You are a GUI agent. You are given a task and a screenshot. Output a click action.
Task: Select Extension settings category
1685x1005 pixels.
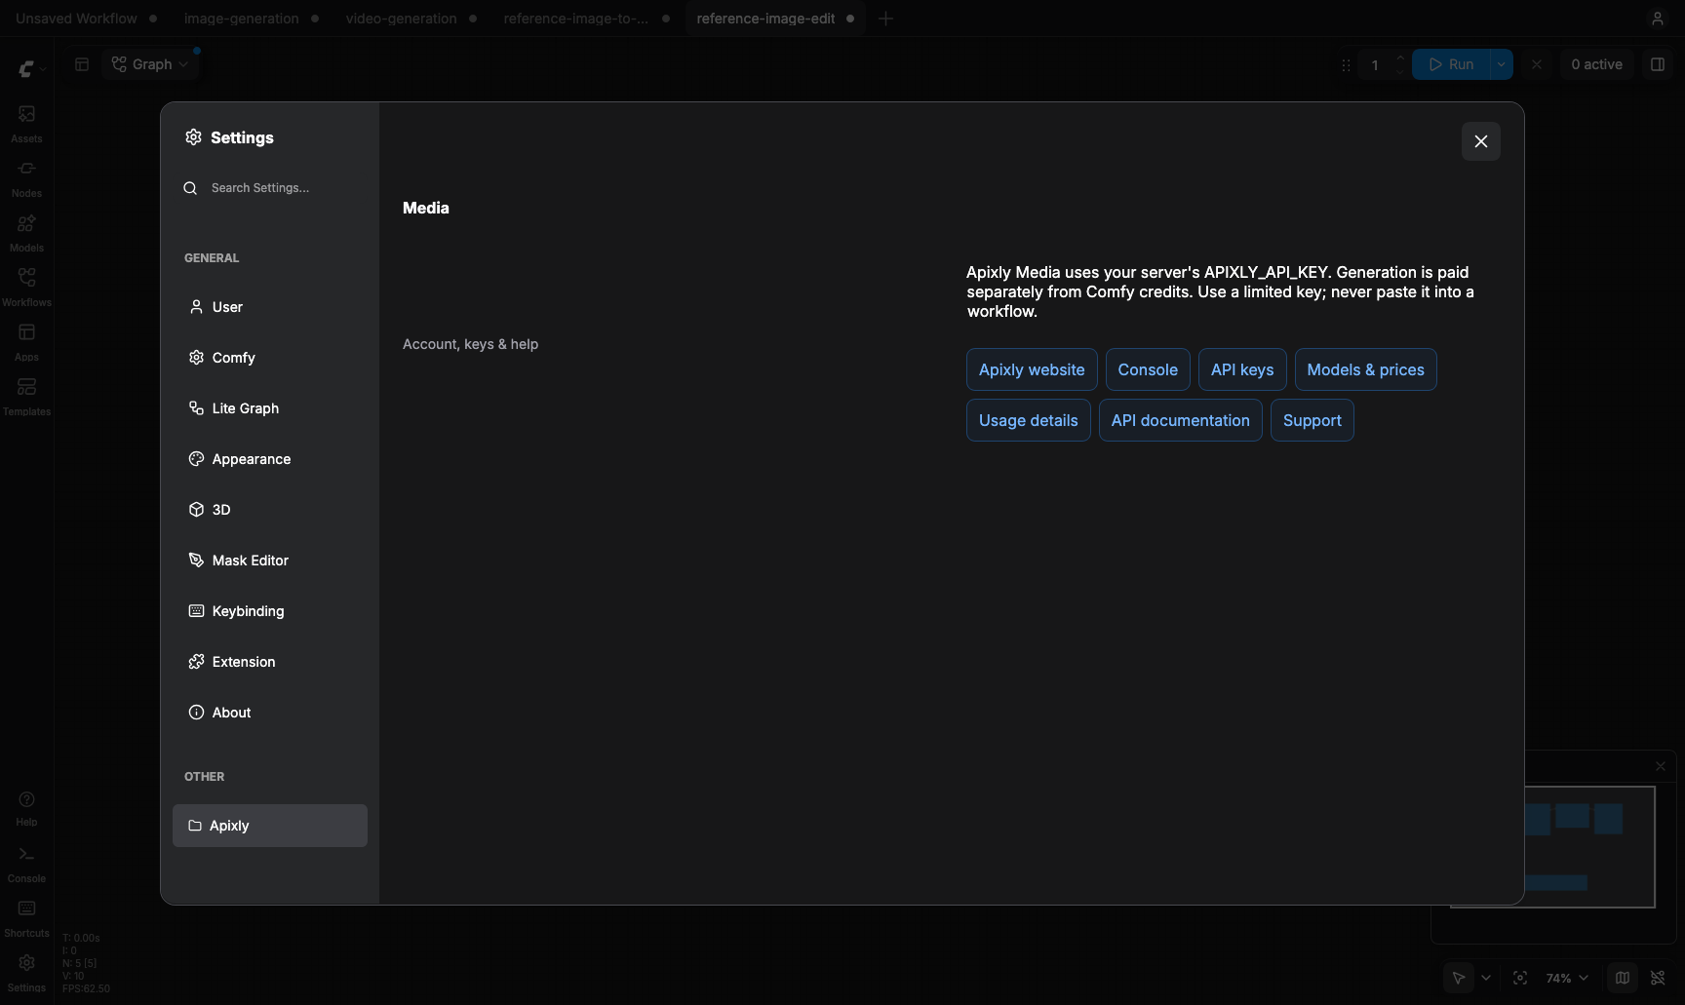[x=270, y=662]
